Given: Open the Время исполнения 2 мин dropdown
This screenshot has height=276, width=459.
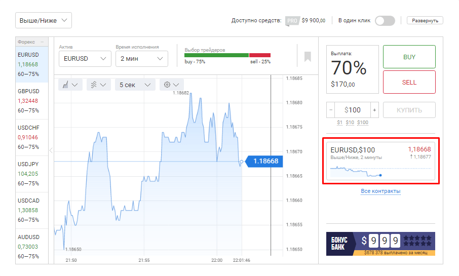Looking at the screenshot, I should 141,59.
